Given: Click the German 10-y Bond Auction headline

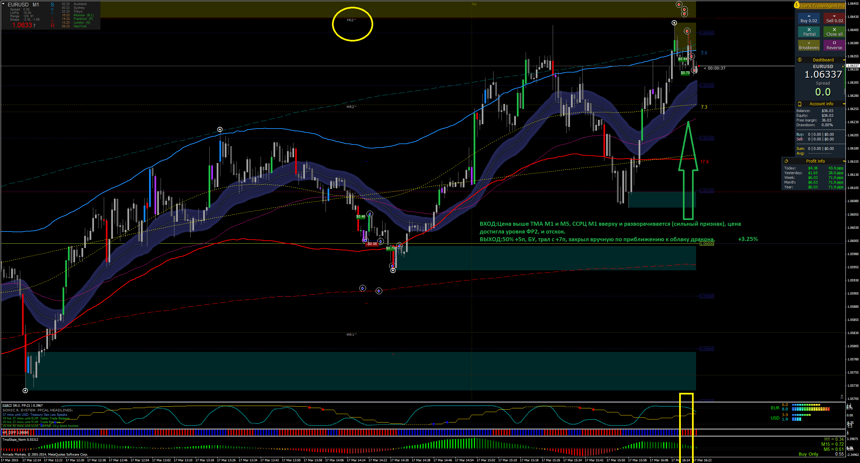Looking at the screenshot, I should coord(41,426).
